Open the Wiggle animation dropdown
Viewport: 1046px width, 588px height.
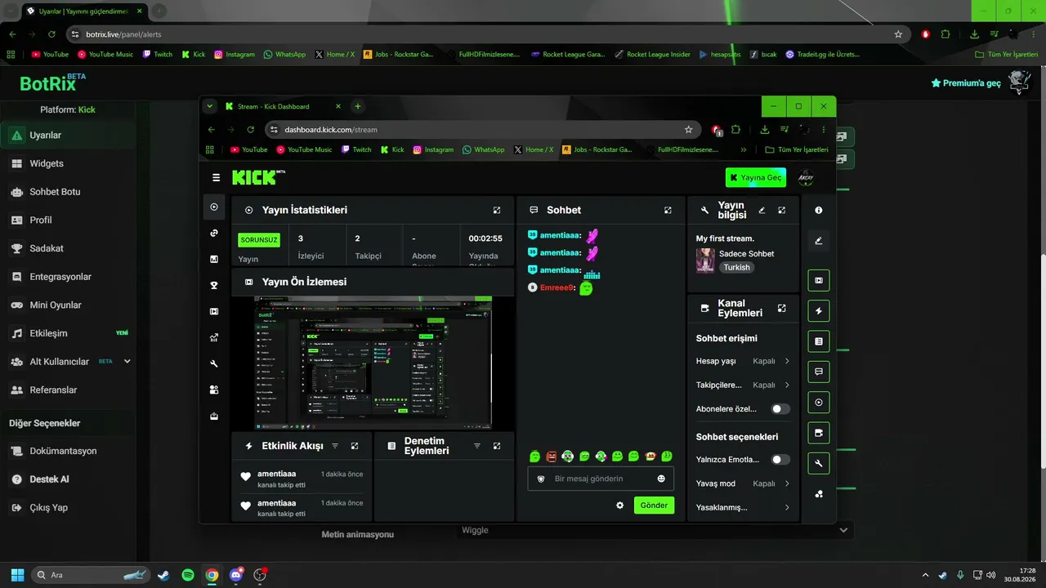[x=655, y=530]
